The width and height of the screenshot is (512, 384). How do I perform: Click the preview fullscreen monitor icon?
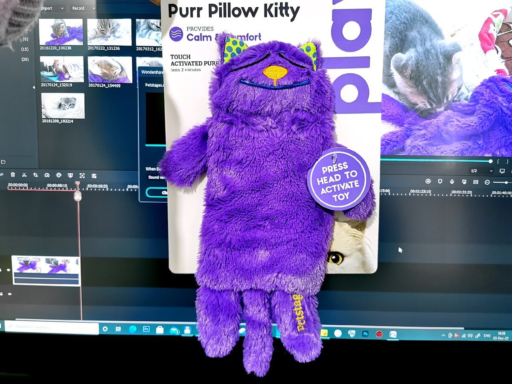[x=503, y=171]
